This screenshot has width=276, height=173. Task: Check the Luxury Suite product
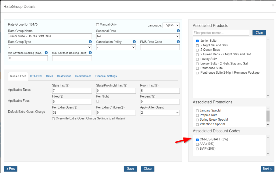pos(198,59)
